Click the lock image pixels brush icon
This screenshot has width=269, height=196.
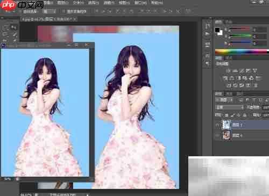tap(232, 115)
